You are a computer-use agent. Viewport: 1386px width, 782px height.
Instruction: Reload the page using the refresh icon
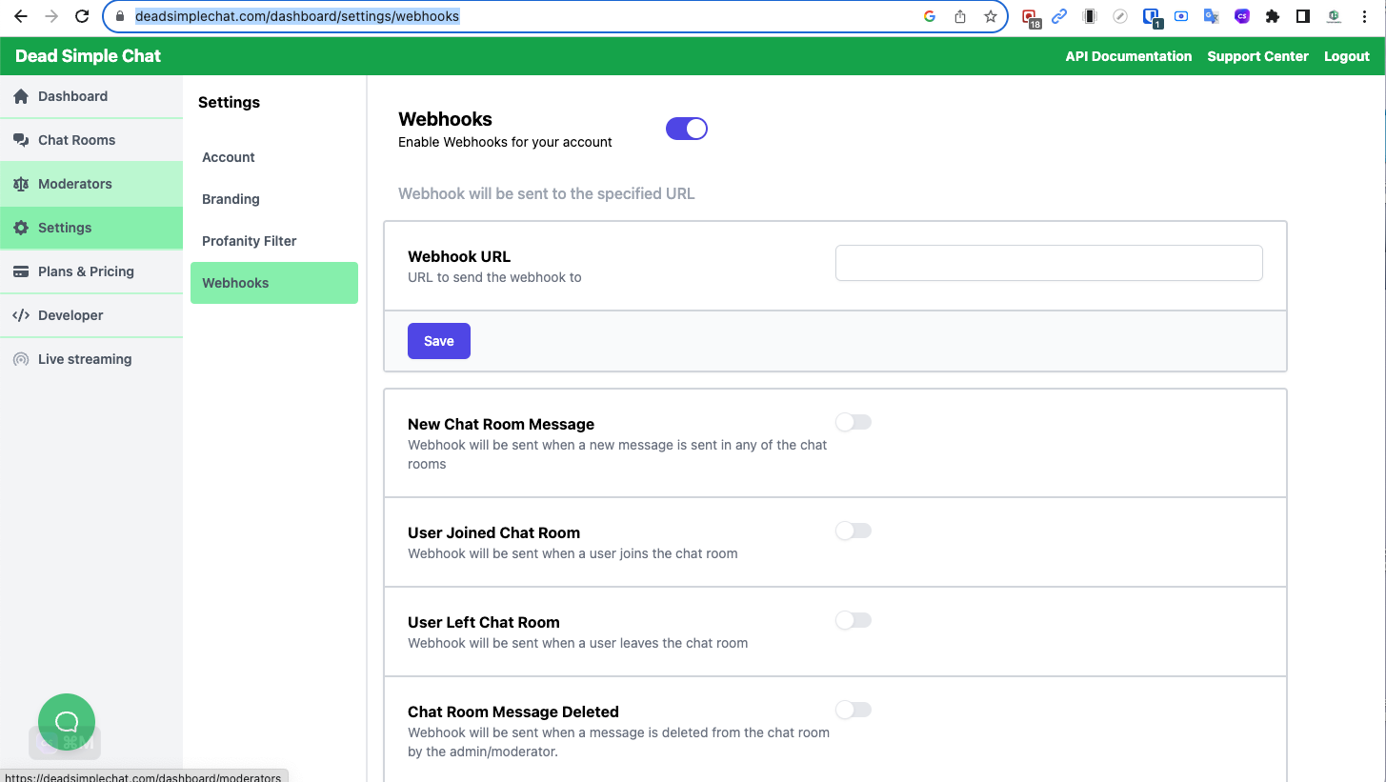(x=82, y=16)
